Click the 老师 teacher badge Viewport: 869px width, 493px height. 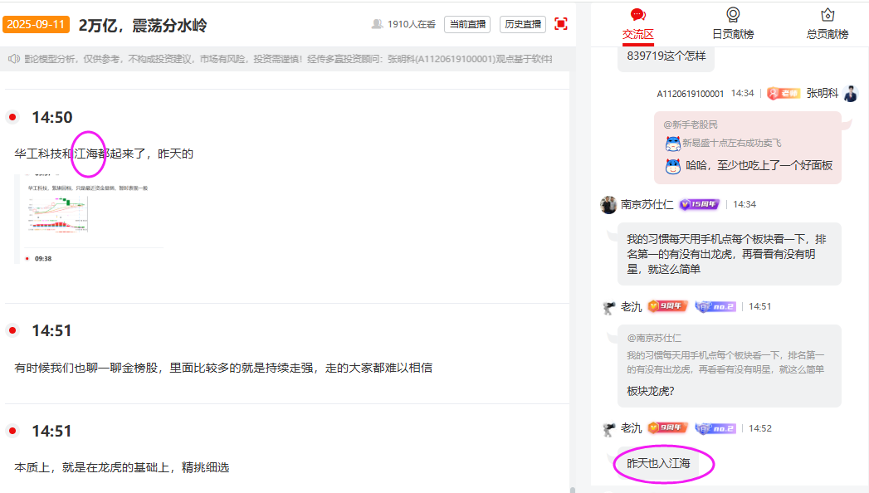(x=784, y=93)
